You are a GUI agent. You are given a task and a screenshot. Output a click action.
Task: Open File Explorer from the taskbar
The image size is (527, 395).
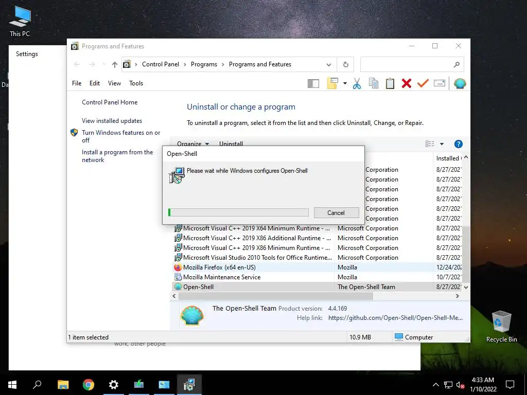pyautogui.click(x=63, y=385)
